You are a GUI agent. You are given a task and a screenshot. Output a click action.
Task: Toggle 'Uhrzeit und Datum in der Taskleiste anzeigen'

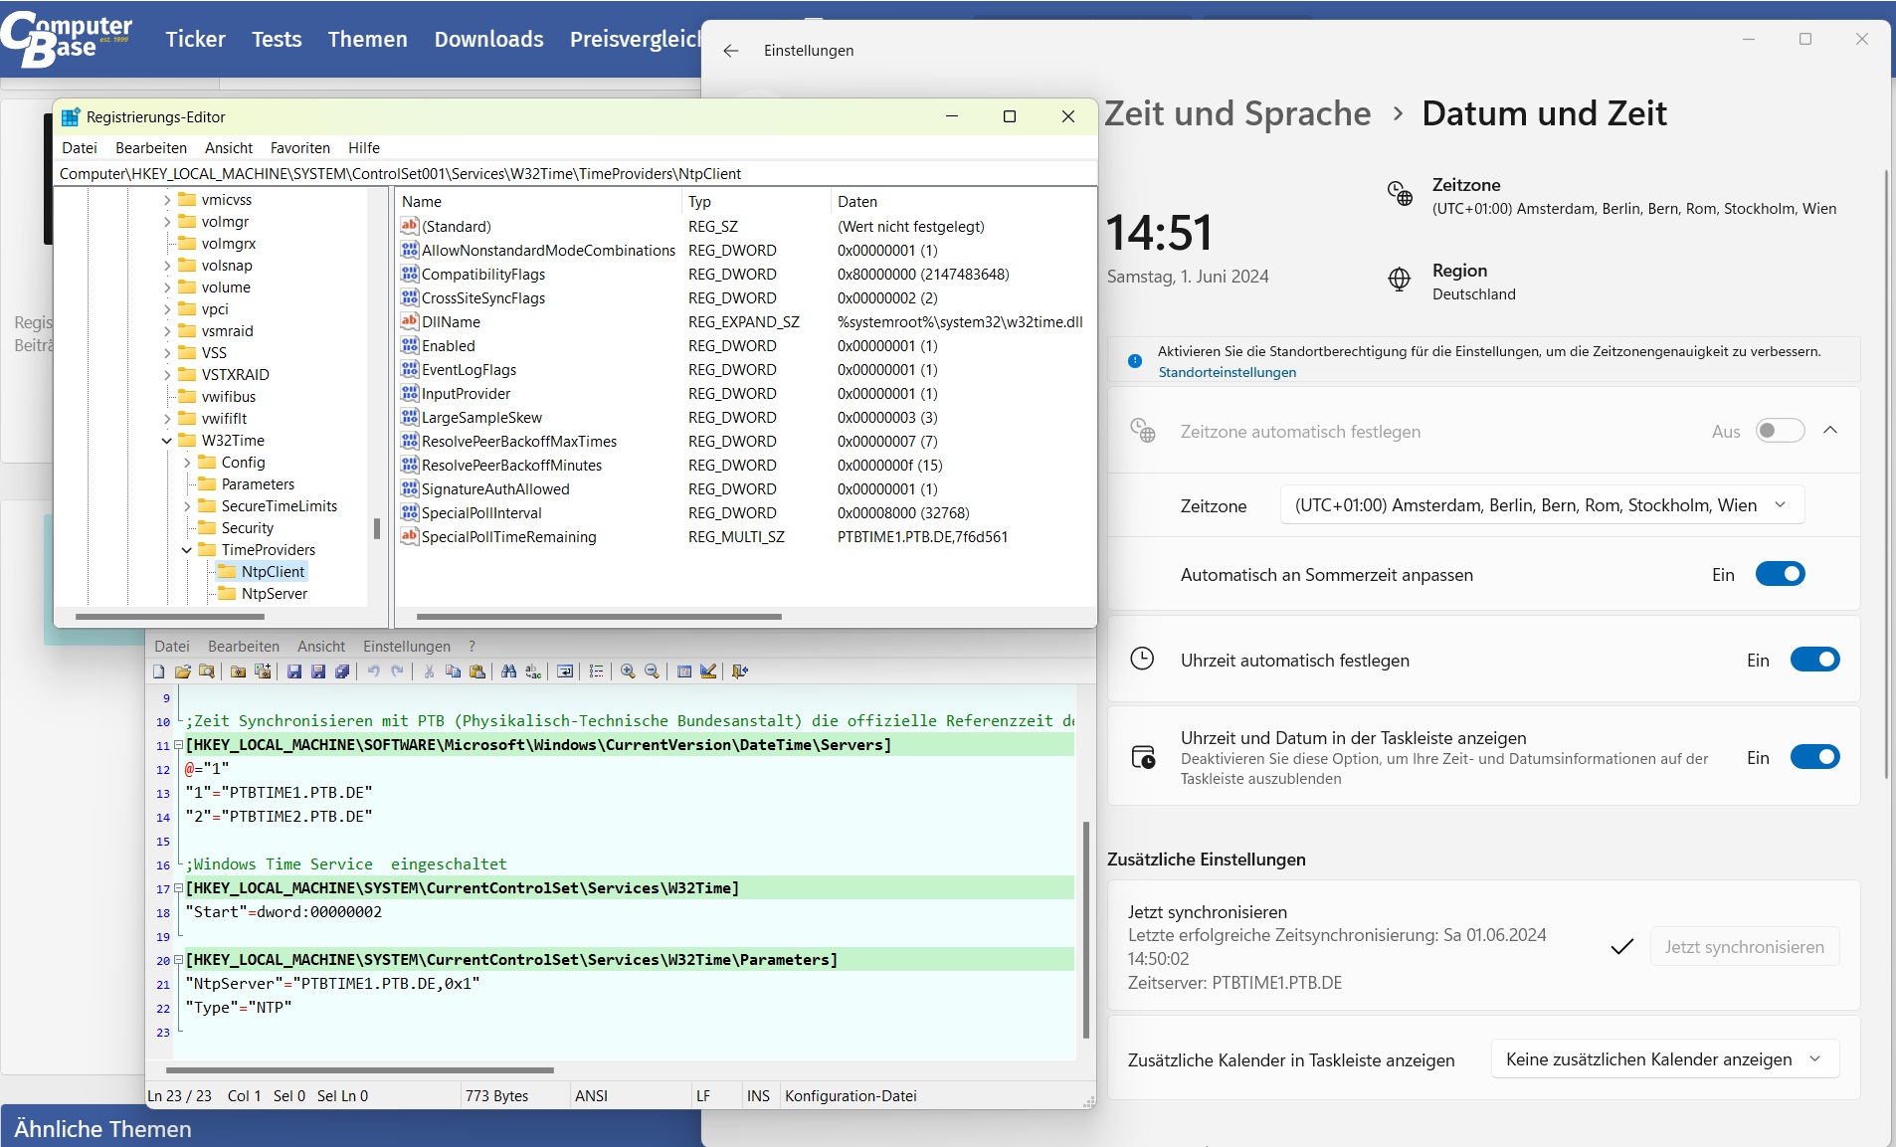coord(1815,757)
